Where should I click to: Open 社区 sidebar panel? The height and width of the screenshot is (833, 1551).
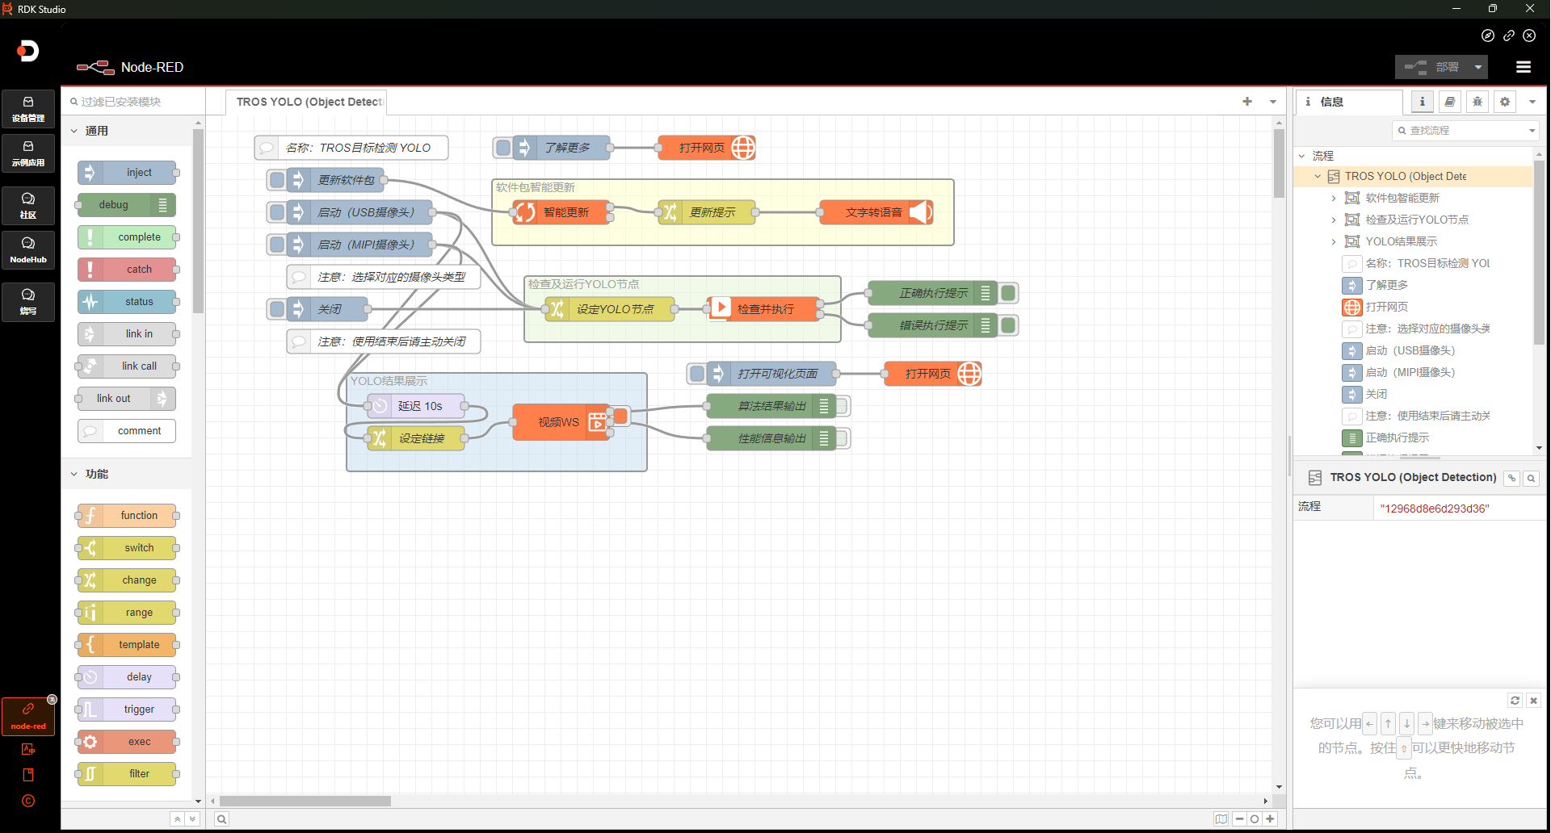(28, 206)
